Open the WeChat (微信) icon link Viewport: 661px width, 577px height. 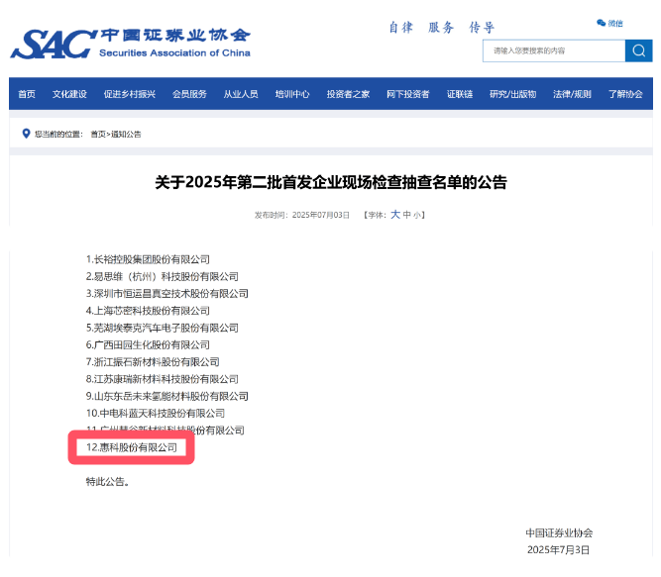pos(609,23)
